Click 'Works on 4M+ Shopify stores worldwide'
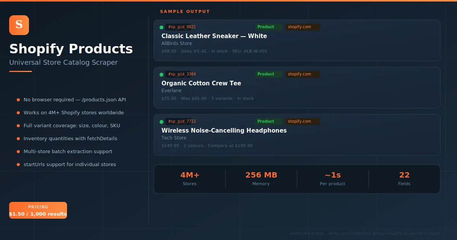The image size is (457, 240). pyautogui.click(x=74, y=113)
